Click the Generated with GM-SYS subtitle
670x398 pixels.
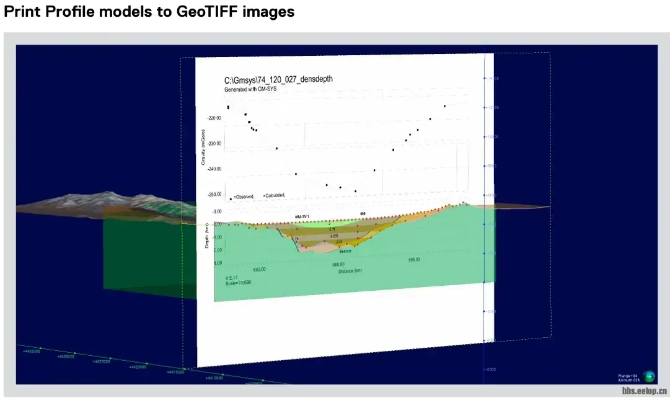(250, 89)
